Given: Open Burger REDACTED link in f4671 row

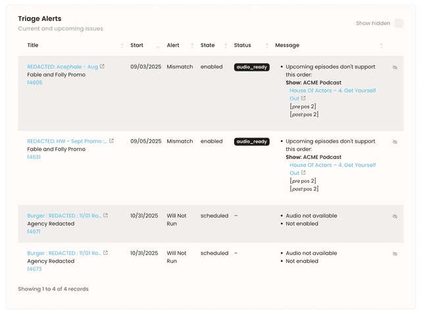Looking at the screenshot, I should pyautogui.click(x=64, y=216).
